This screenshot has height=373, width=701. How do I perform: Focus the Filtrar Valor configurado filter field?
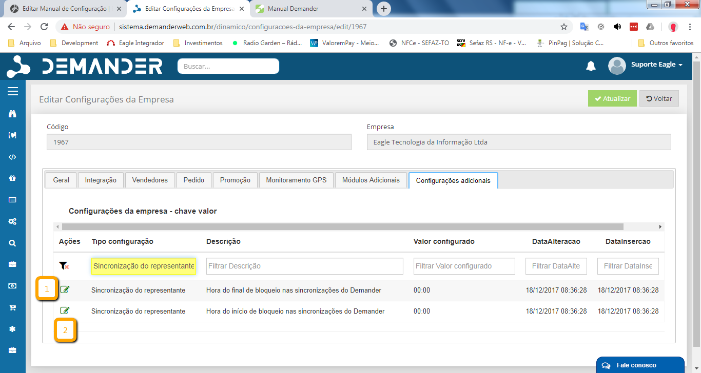(464, 266)
